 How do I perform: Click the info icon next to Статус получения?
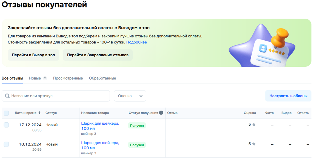point(161,113)
